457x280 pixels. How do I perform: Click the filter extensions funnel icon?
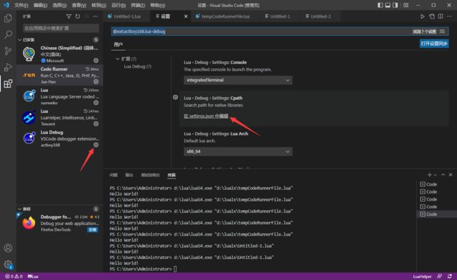click(69, 16)
